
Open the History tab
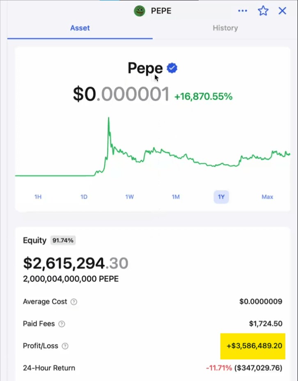[225, 28]
